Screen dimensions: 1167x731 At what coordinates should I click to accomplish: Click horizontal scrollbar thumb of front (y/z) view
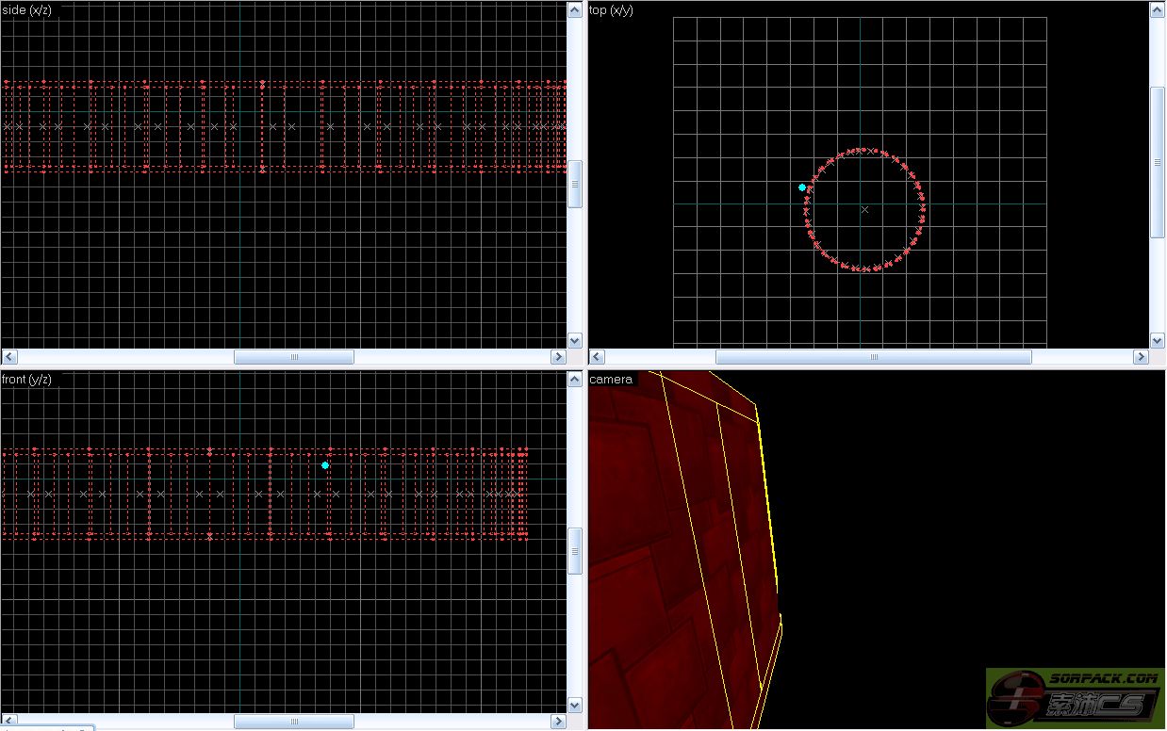coord(293,722)
